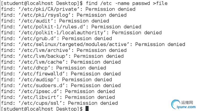Click the '/etc/audit' error line
Image resolution: width=197 pixels, height=111 pixels.
[x=55, y=21]
